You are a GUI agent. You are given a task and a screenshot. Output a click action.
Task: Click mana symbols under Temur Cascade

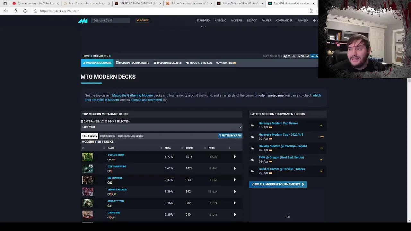tap(112, 194)
